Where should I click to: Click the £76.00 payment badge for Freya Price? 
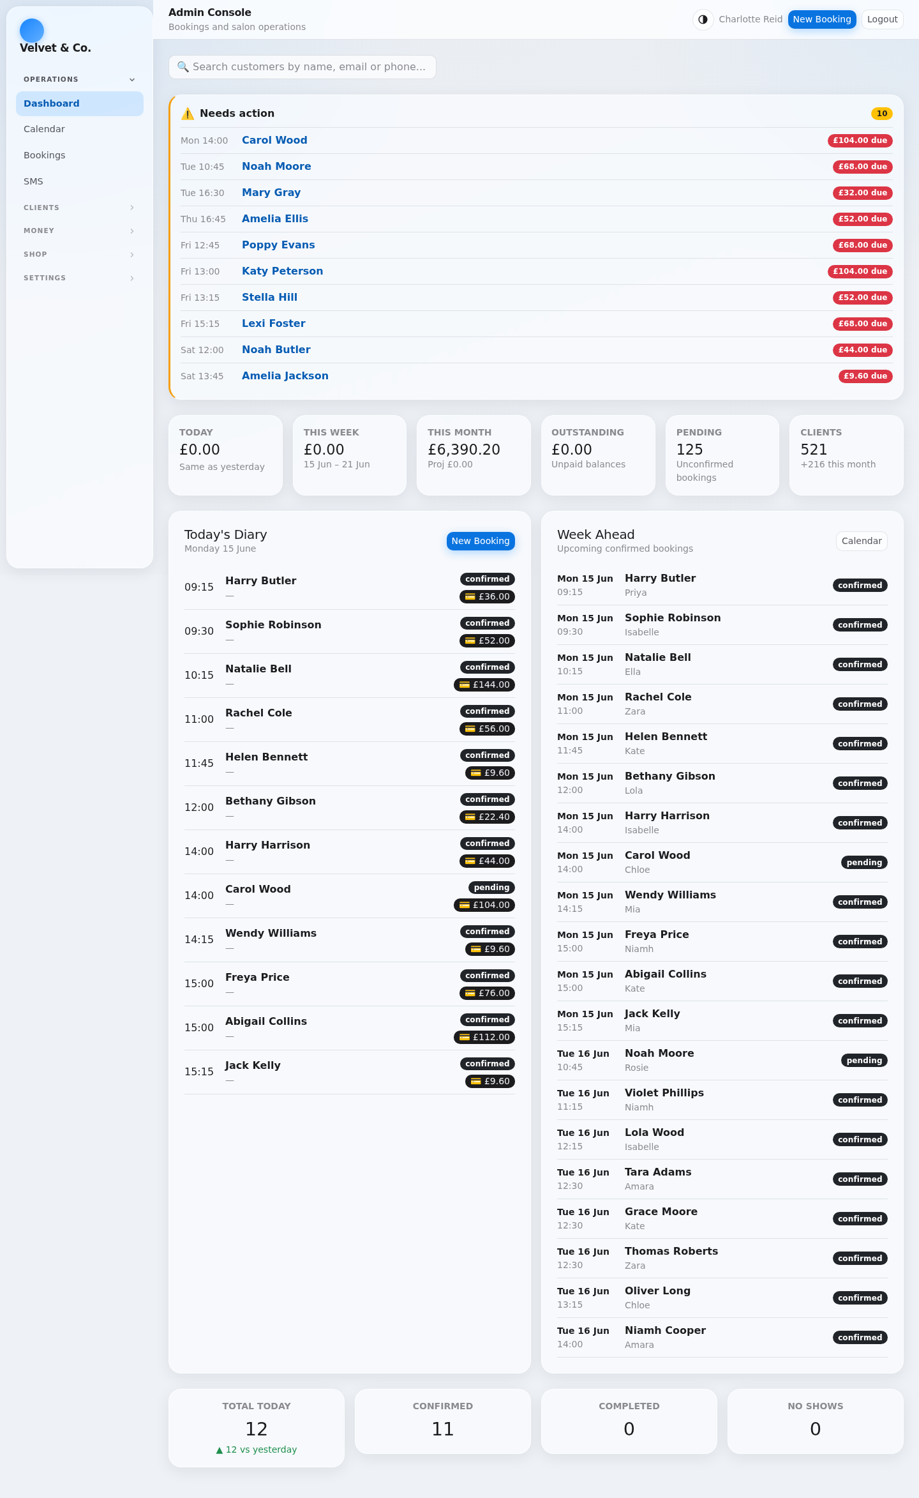(488, 993)
